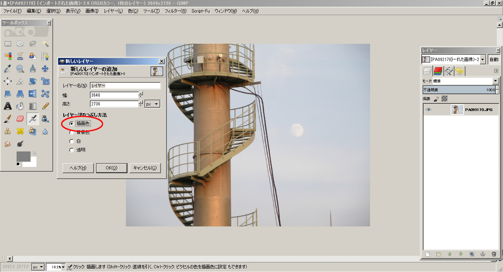This screenshot has width=503, height=272.
Task: Select the Paths tool
Action: click(45, 56)
